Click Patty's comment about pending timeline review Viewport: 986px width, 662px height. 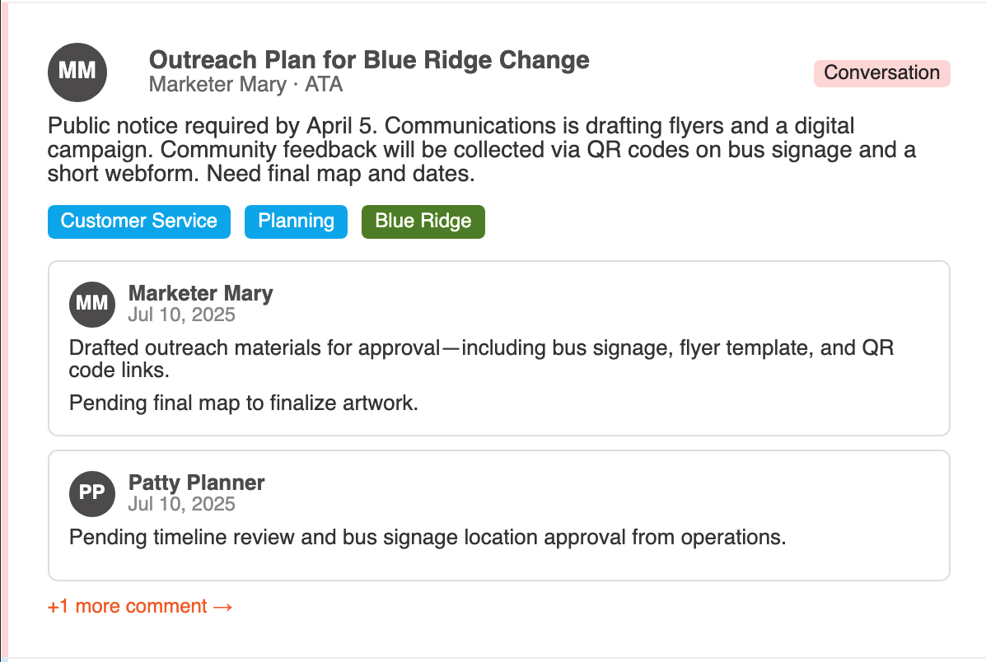(x=428, y=537)
